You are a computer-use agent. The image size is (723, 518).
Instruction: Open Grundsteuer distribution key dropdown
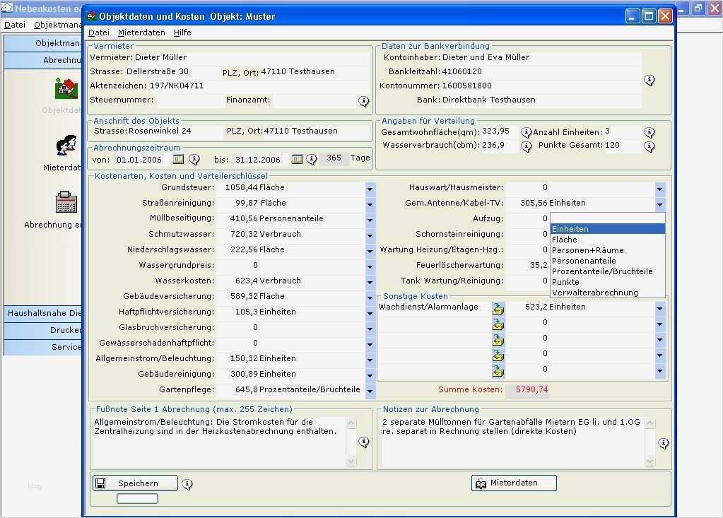[370, 189]
